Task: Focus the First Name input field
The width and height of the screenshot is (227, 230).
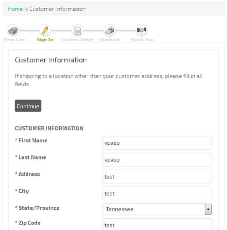Action: click(x=157, y=143)
